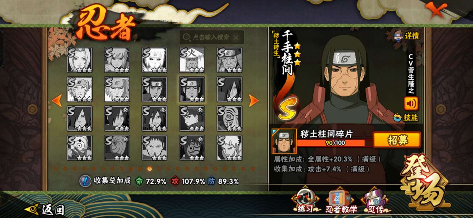Screen dimensions: 473x218
Task: Click the 招募 recruit button
Action: click(397, 140)
